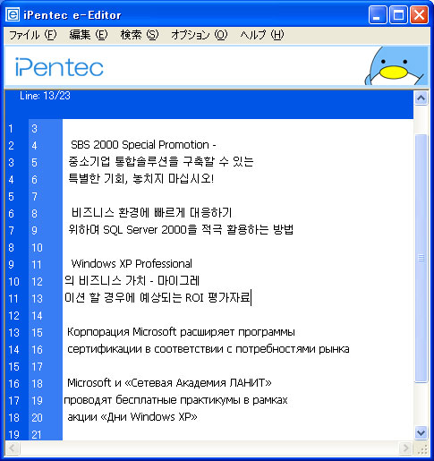Click the line starting with 'Корпорация Microsoft'
This screenshot has width=434, height=461.
pos(181,332)
